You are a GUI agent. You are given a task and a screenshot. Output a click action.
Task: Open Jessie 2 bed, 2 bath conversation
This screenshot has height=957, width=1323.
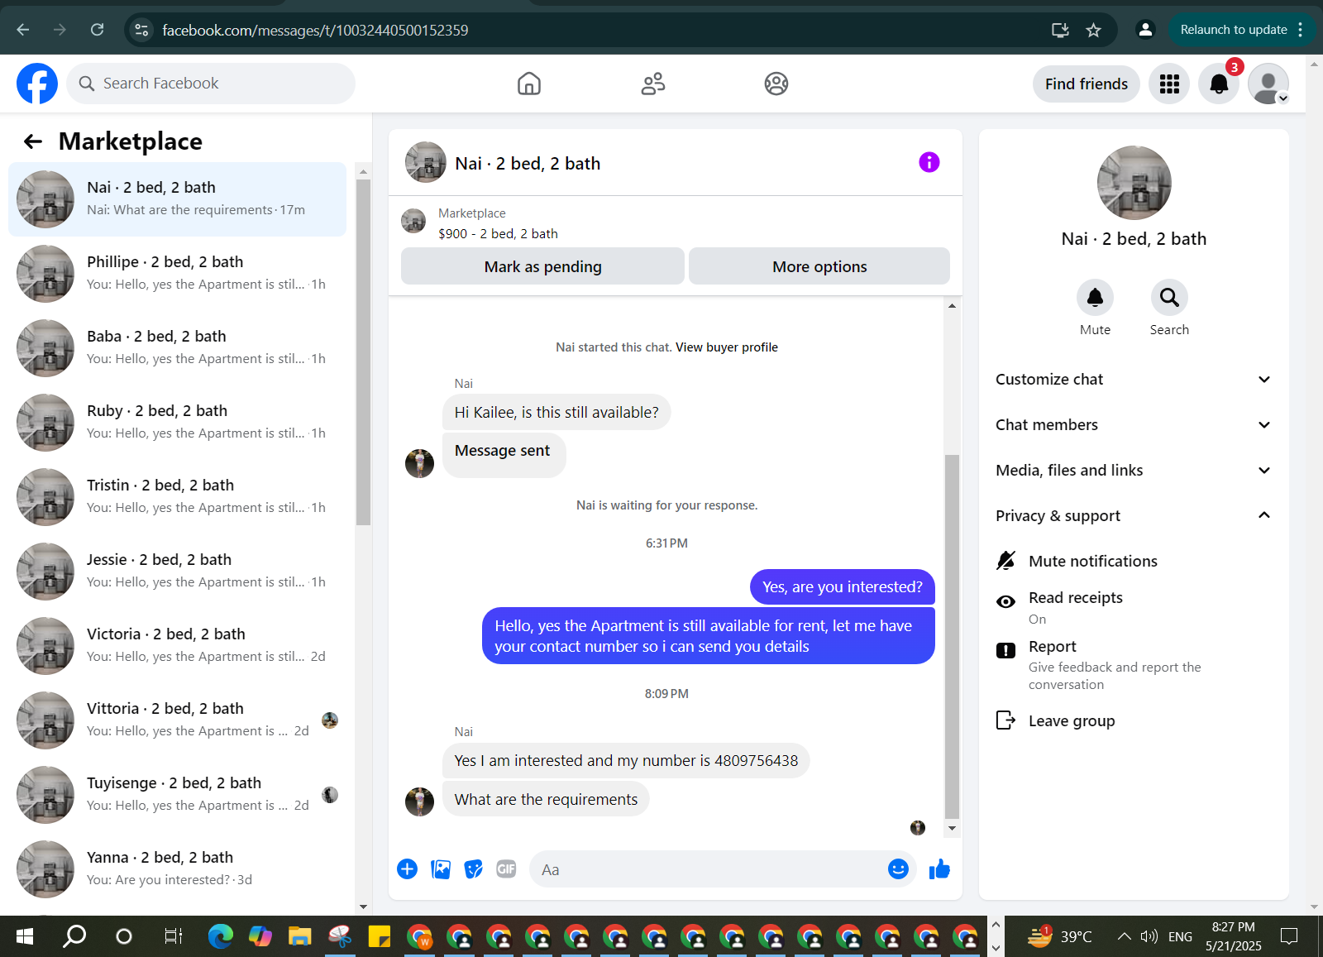[178, 572]
